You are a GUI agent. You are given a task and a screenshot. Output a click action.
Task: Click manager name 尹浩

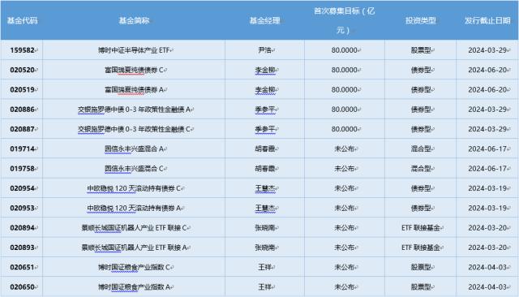265,50
